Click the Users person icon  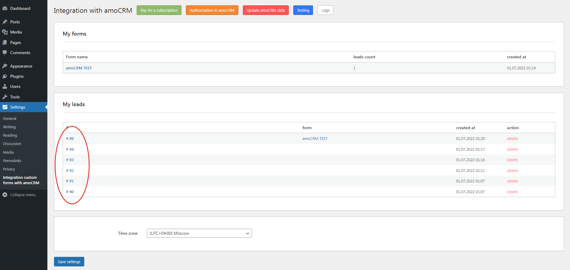tap(5, 86)
